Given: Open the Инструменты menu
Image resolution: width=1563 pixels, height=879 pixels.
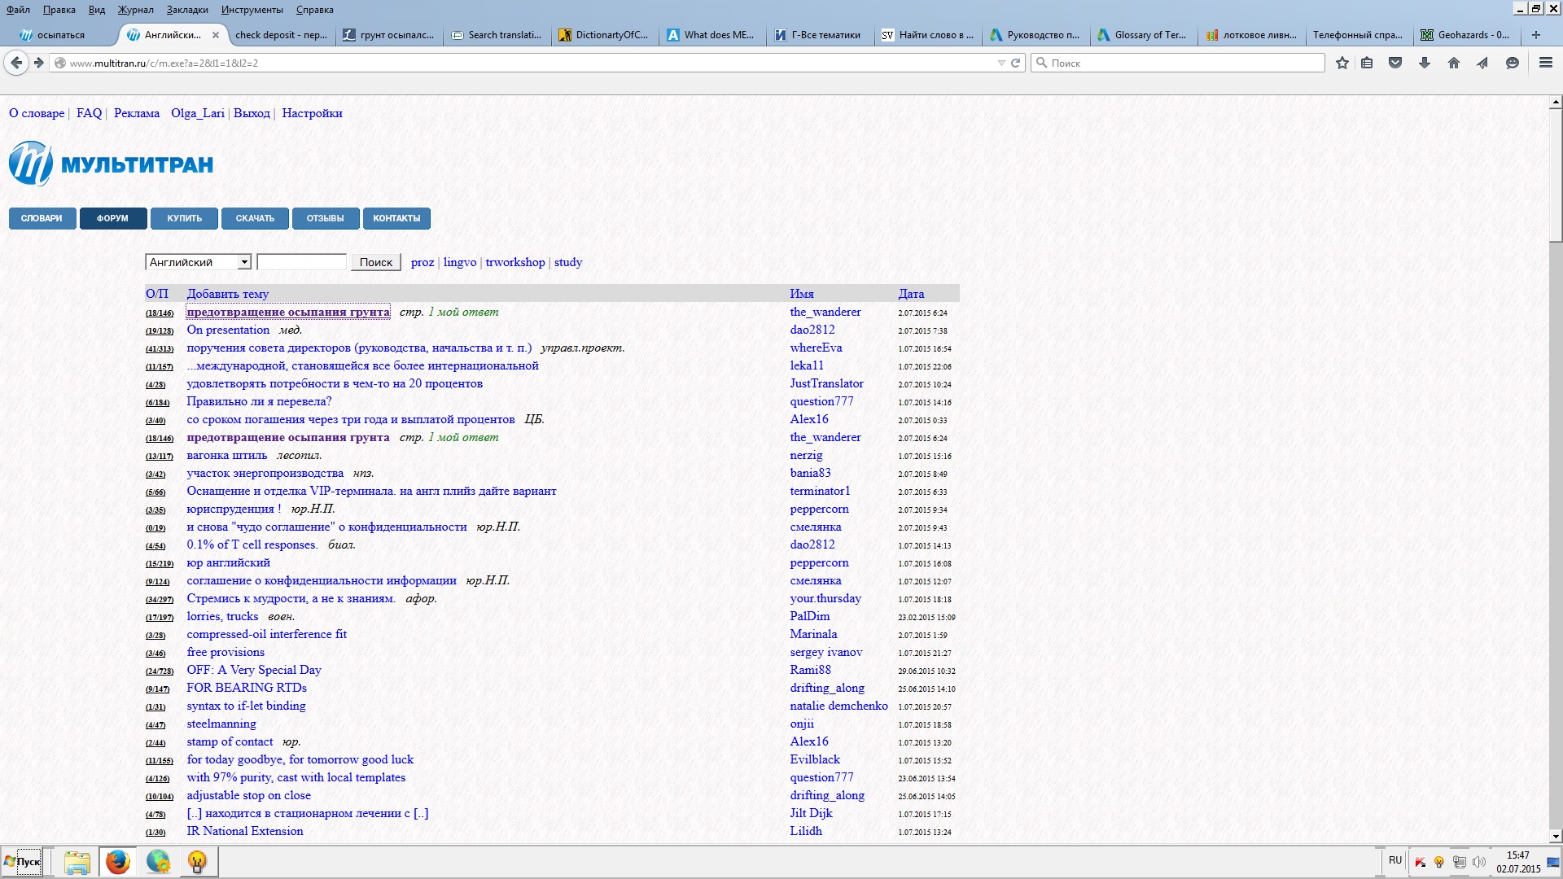Looking at the screenshot, I should click(x=252, y=10).
